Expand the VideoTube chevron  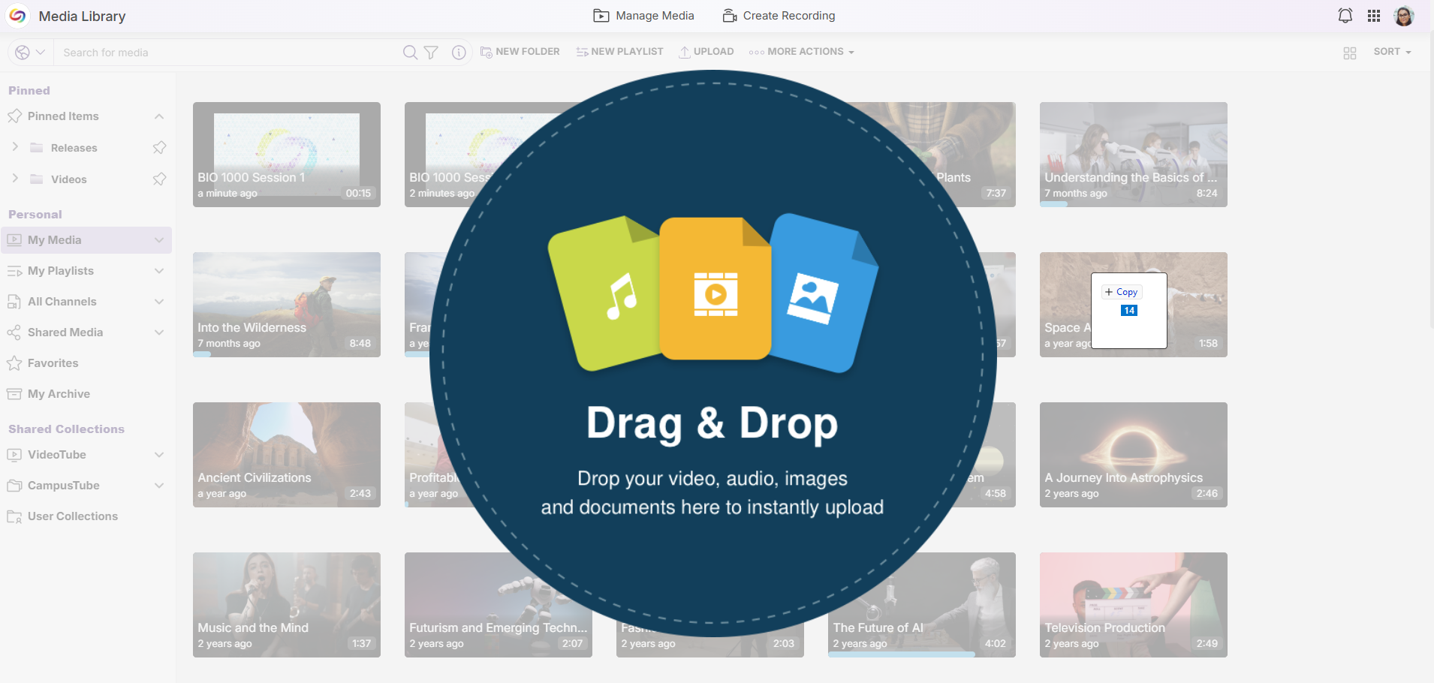(x=159, y=455)
